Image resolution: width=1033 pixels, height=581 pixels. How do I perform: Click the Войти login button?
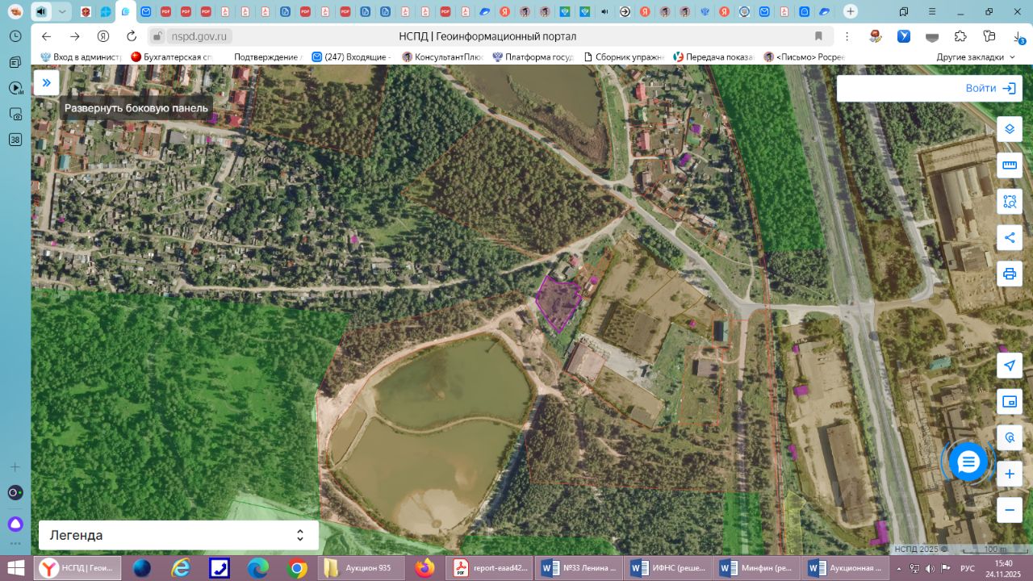(990, 89)
